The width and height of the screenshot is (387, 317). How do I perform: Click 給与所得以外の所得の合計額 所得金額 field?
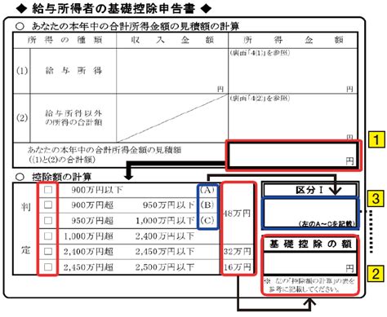[x=293, y=118]
